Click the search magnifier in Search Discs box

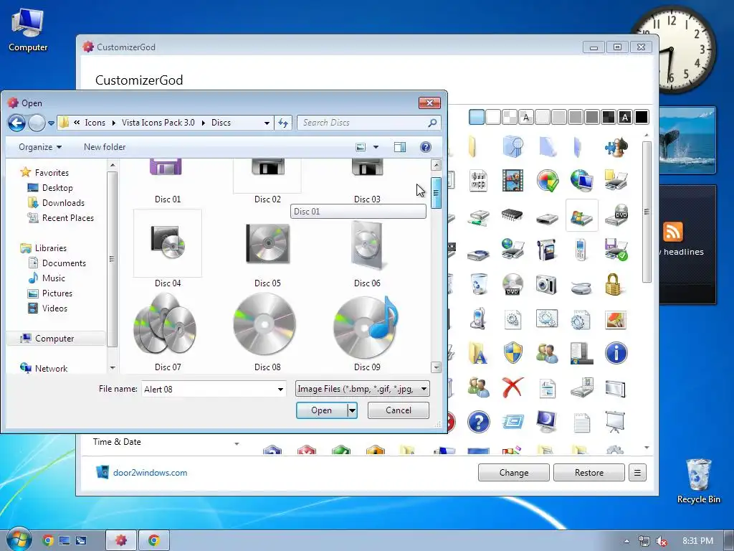432,123
